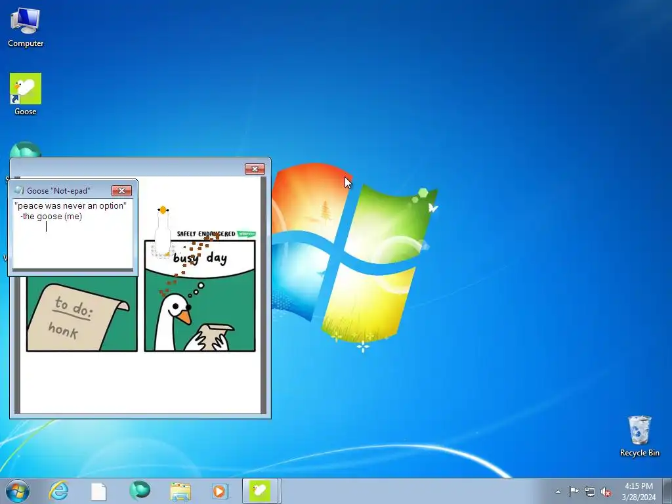Viewport: 672px width, 504px height.
Task: Open the Windows Start menu orb
Action: point(18,491)
